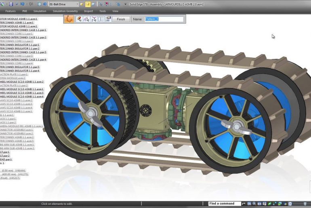Click the pattern step icon labeled 2

(x=93, y=19)
